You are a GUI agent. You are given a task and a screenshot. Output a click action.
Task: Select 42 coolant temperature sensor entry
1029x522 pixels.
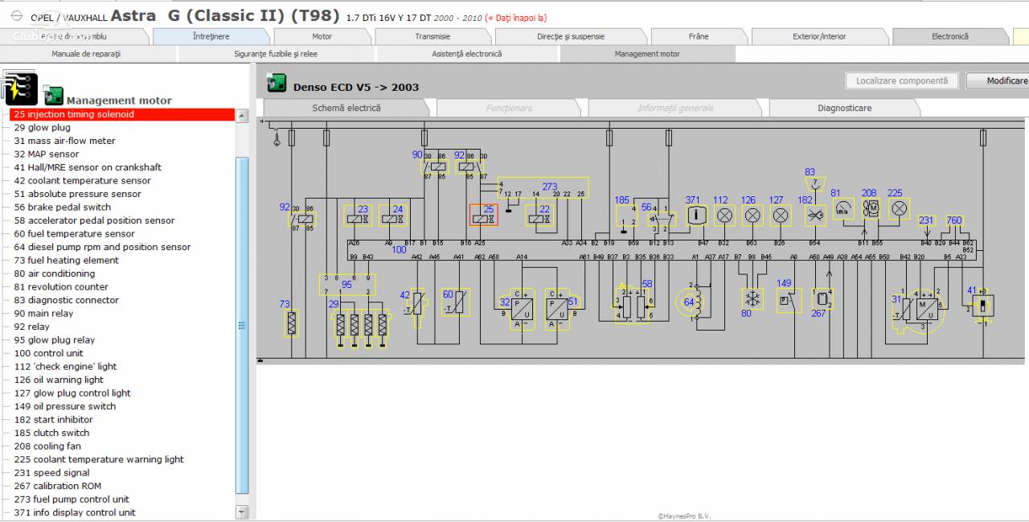pyautogui.click(x=83, y=180)
